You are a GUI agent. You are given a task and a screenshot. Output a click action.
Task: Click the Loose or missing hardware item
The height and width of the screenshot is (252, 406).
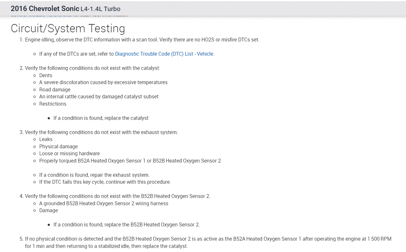[69, 153]
